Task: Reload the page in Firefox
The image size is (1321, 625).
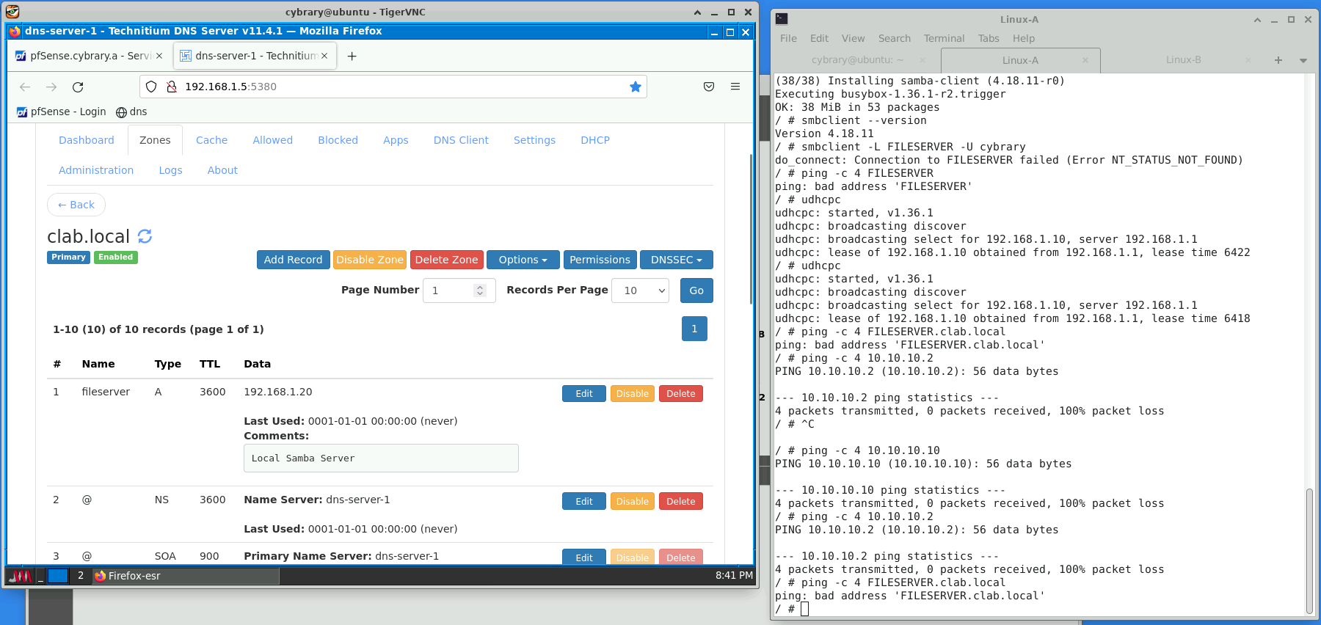Action: [78, 87]
